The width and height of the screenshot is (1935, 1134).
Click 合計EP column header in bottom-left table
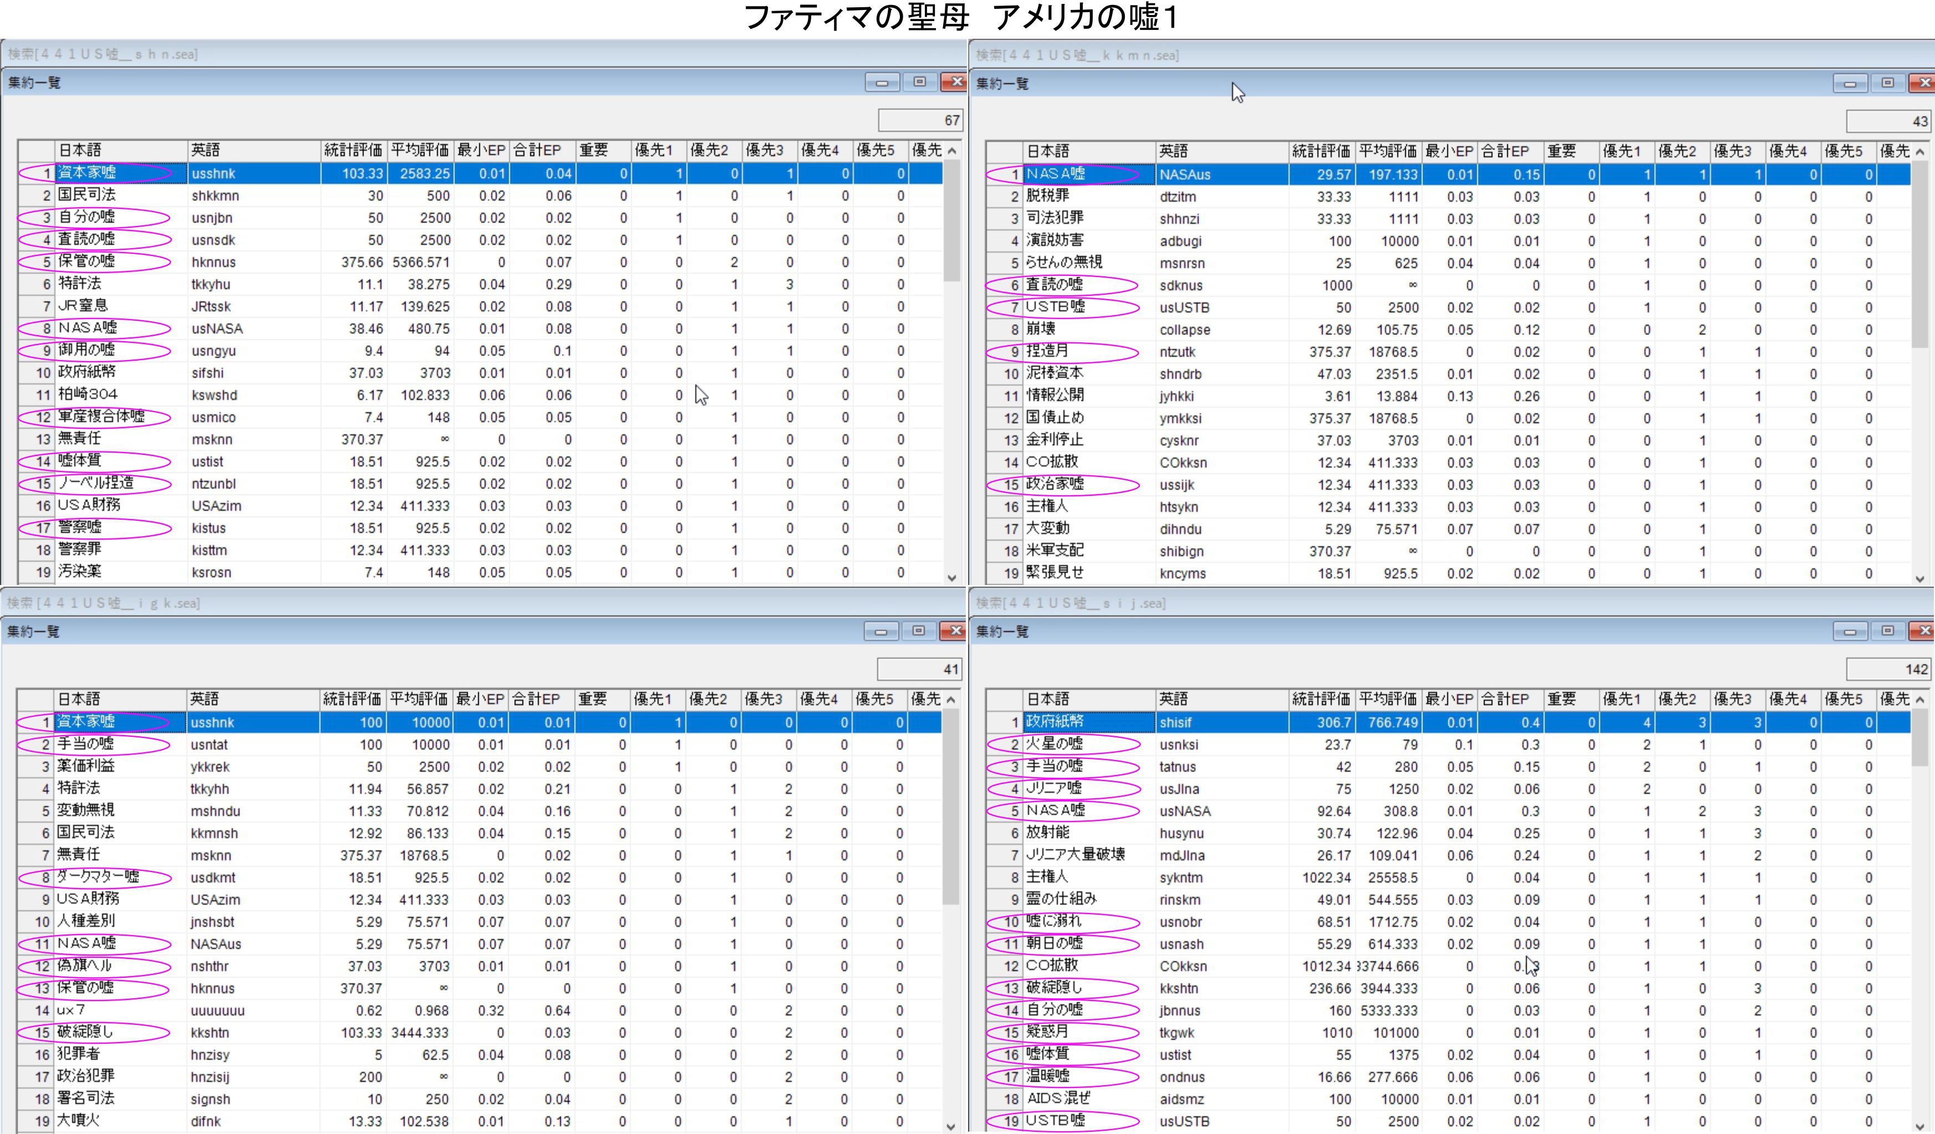click(537, 700)
